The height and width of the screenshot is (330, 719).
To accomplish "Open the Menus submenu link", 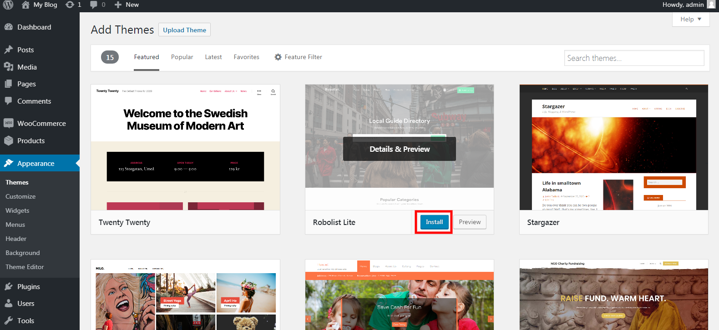I will pos(15,225).
